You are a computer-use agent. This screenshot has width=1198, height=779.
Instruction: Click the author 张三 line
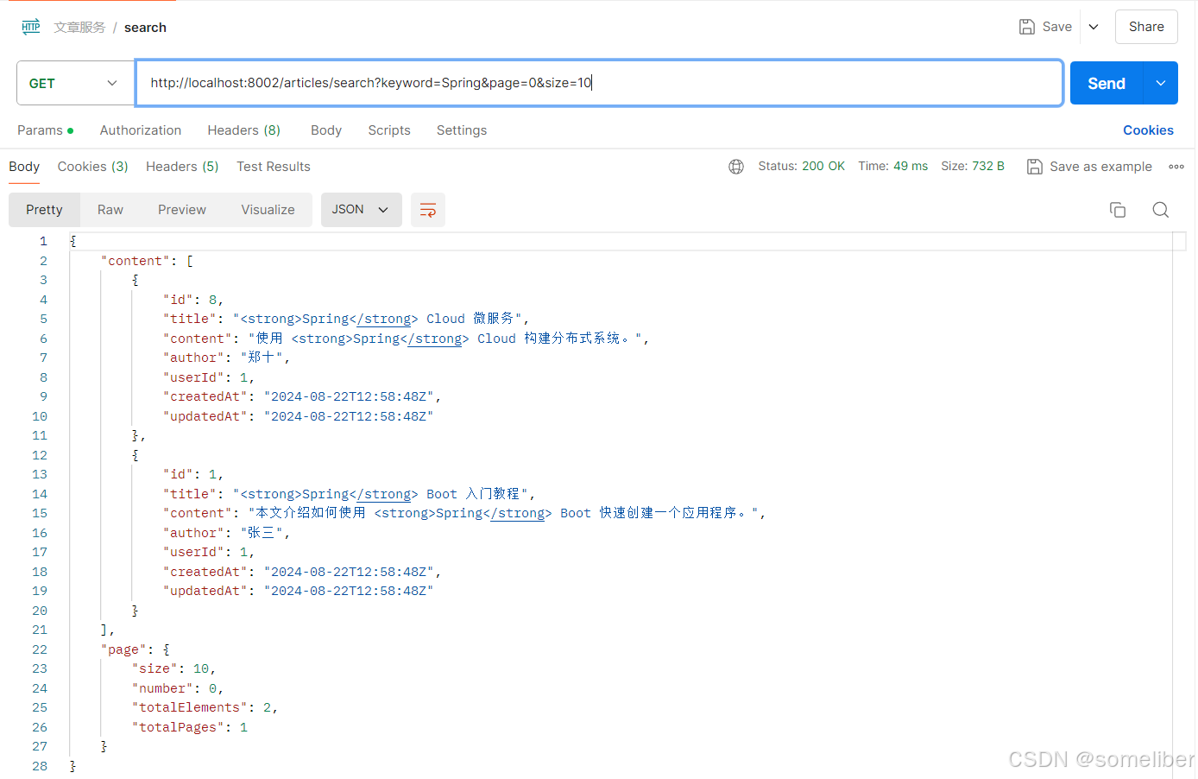226,533
